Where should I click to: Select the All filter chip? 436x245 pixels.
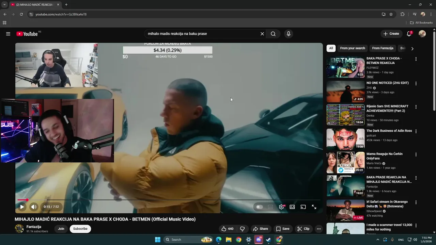coord(331,48)
